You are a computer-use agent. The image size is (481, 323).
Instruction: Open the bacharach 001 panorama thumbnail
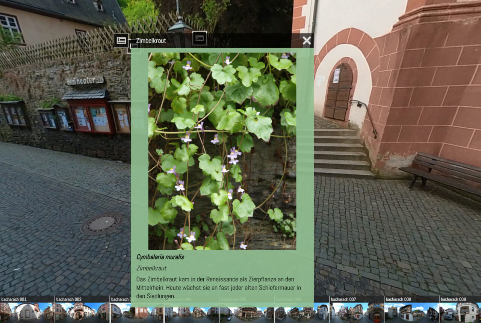(26, 312)
